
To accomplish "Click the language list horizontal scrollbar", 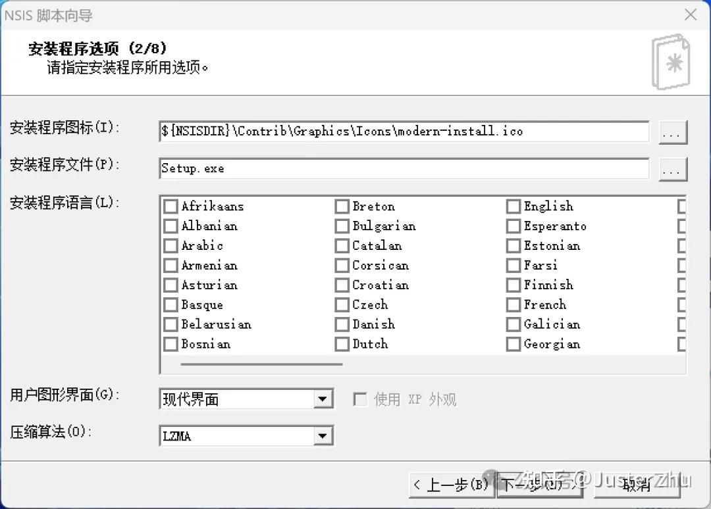I will pos(263,364).
